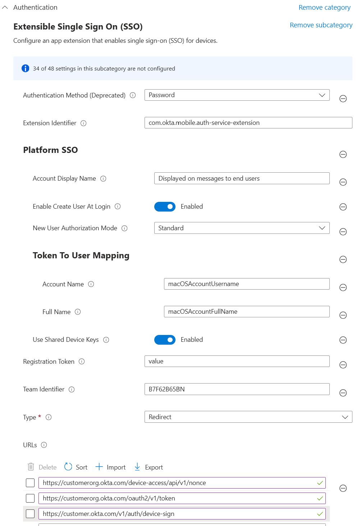Toggle Use Shared Device Keys off
356x526 pixels.
[x=165, y=340]
